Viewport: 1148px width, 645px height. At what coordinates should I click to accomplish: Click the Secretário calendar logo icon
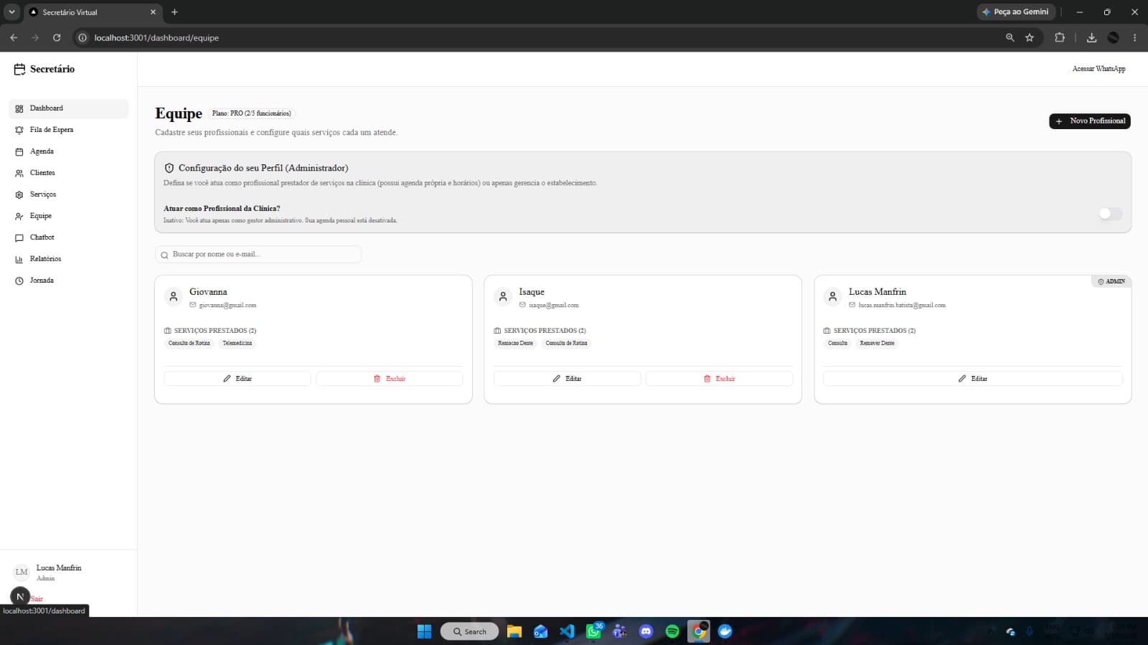pyautogui.click(x=20, y=70)
